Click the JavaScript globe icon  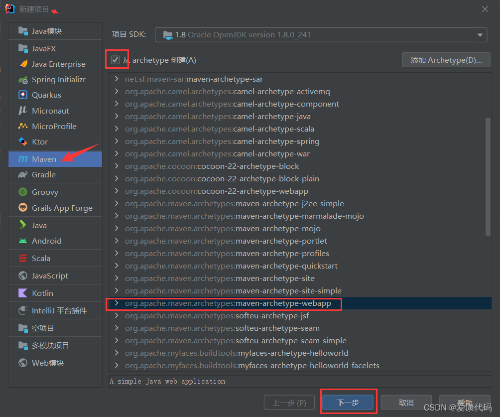tap(23, 276)
